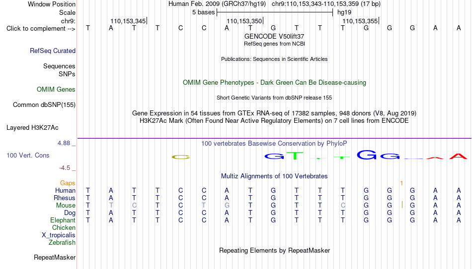Image resolution: width=472 pixels, height=269 pixels.
Task: Open the RefSeq Curated track label
Action: [x=53, y=51]
